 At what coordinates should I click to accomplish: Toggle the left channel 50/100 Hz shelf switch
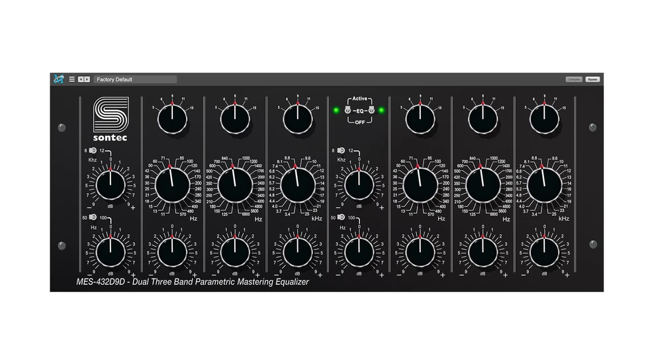[x=93, y=217]
